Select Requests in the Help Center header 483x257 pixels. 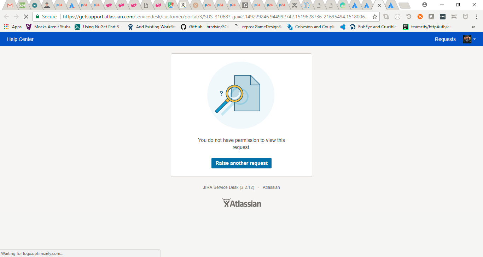[x=445, y=39]
